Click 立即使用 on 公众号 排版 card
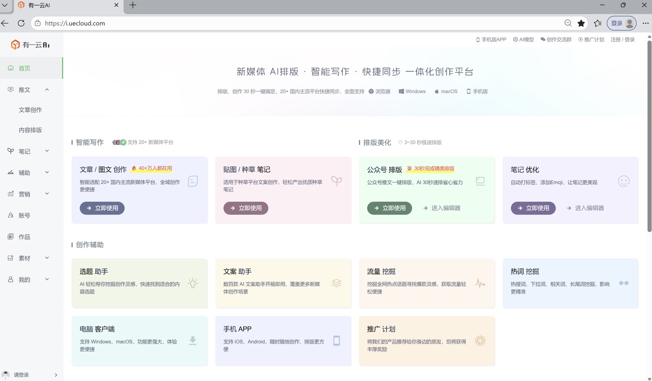This screenshot has width=652, height=381. tap(389, 208)
